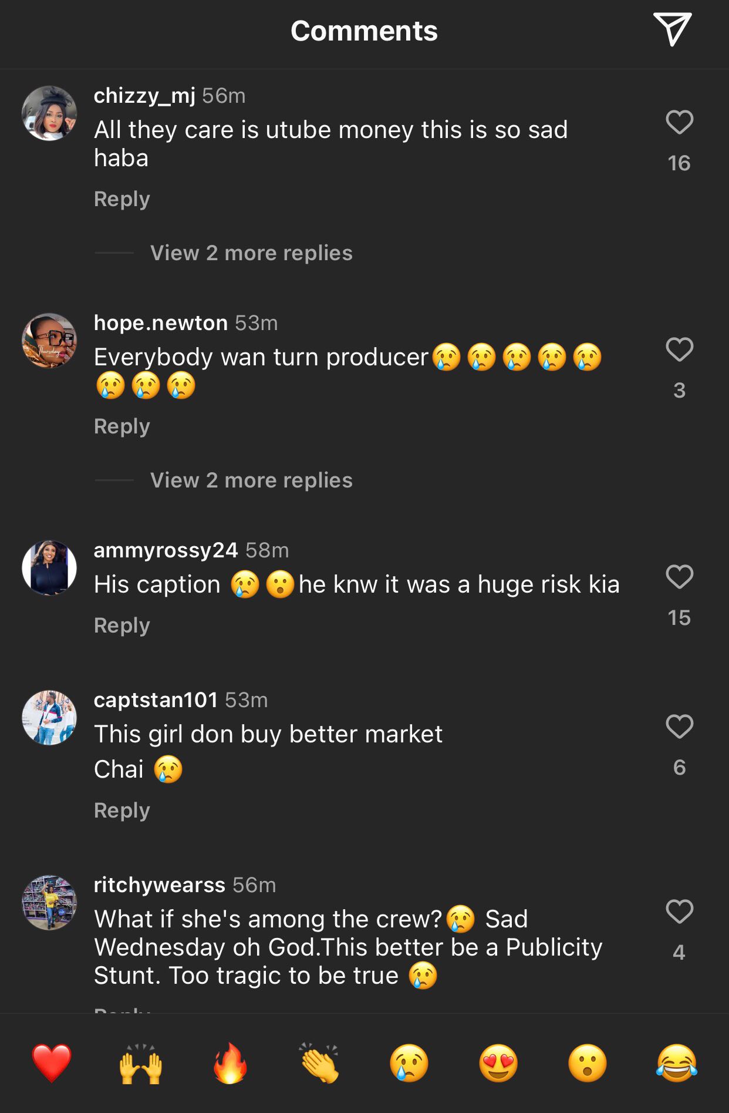Open chizzy_mj's profile picture
Viewport: 729px width, 1113px height.
click(x=49, y=113)
